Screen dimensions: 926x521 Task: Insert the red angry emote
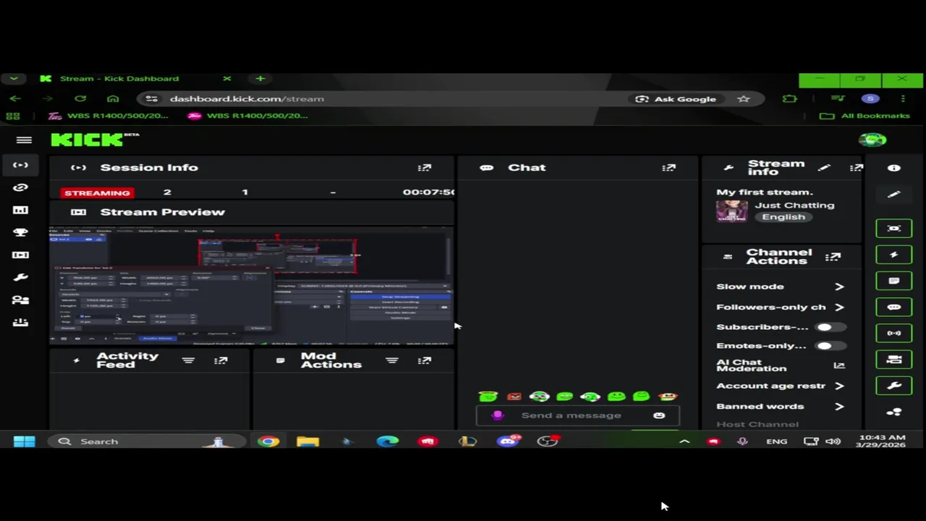514,397
